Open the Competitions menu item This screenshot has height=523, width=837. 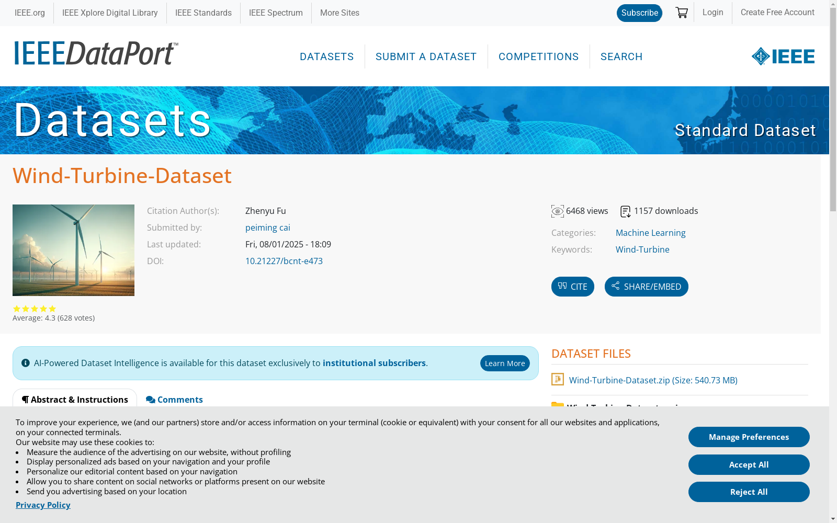coord(539,56)
